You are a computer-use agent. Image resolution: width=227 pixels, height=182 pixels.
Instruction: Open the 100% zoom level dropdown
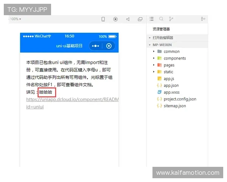(16, 19)
